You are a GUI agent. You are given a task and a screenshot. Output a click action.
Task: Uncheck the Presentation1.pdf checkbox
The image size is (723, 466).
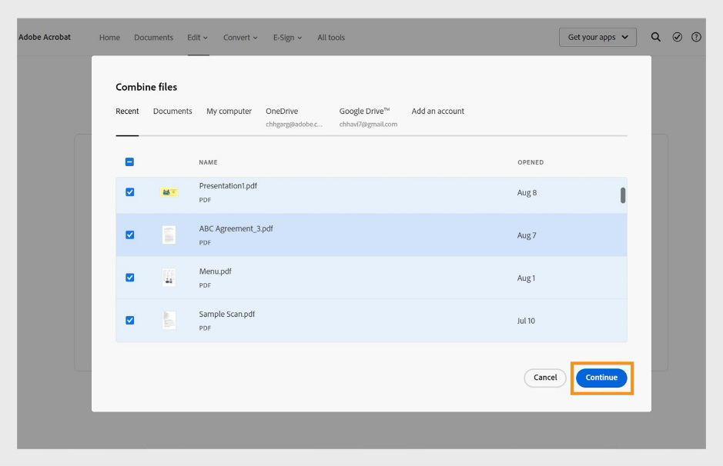pyautogui.click(x=129, y=192)
